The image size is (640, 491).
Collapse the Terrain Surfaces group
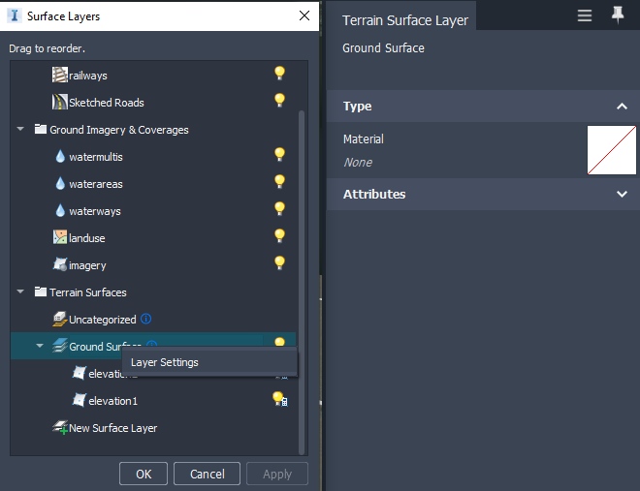(x=20, y=292)
